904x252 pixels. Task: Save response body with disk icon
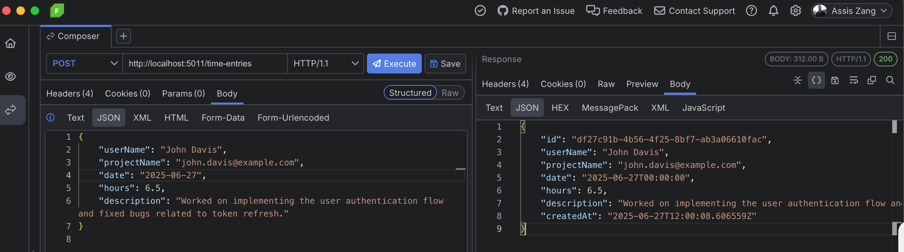(835, 80)
